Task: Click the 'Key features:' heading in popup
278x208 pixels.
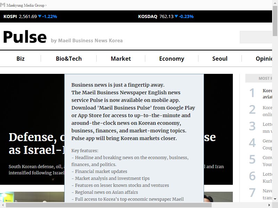Action: [85, 151]
